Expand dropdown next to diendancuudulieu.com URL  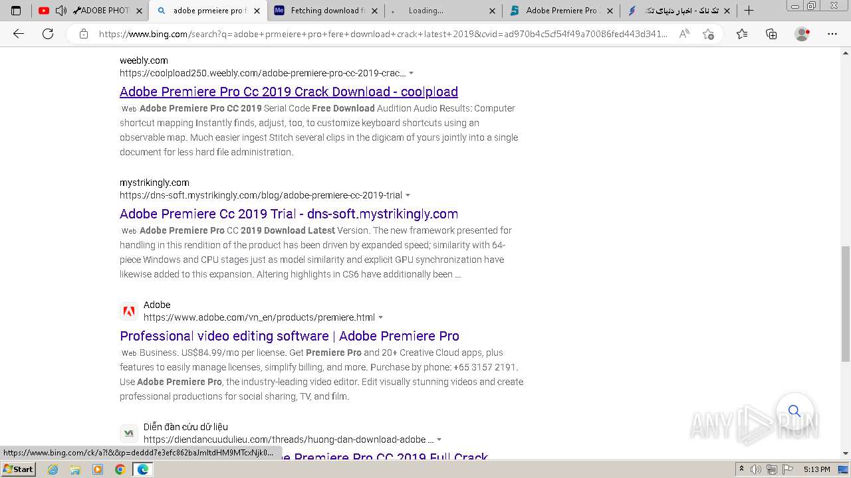[439, 439]
